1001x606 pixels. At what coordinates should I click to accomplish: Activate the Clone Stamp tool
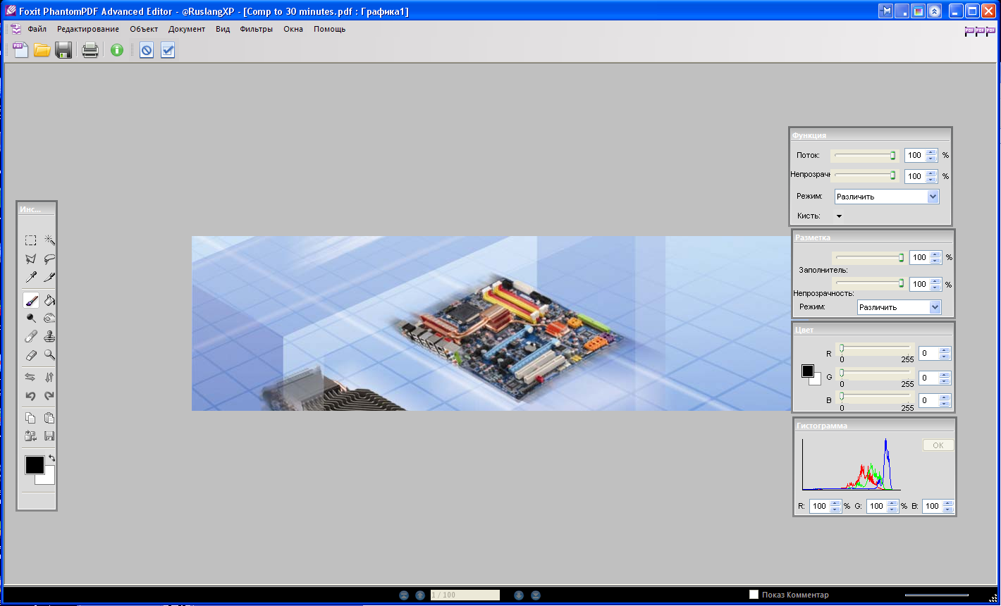point(49,337)
